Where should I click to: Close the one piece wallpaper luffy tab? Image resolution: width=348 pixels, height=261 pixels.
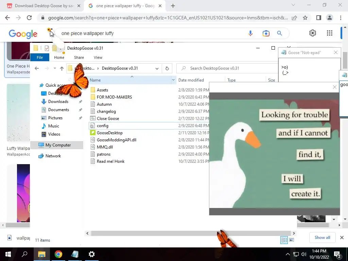[x=160, y=6]
